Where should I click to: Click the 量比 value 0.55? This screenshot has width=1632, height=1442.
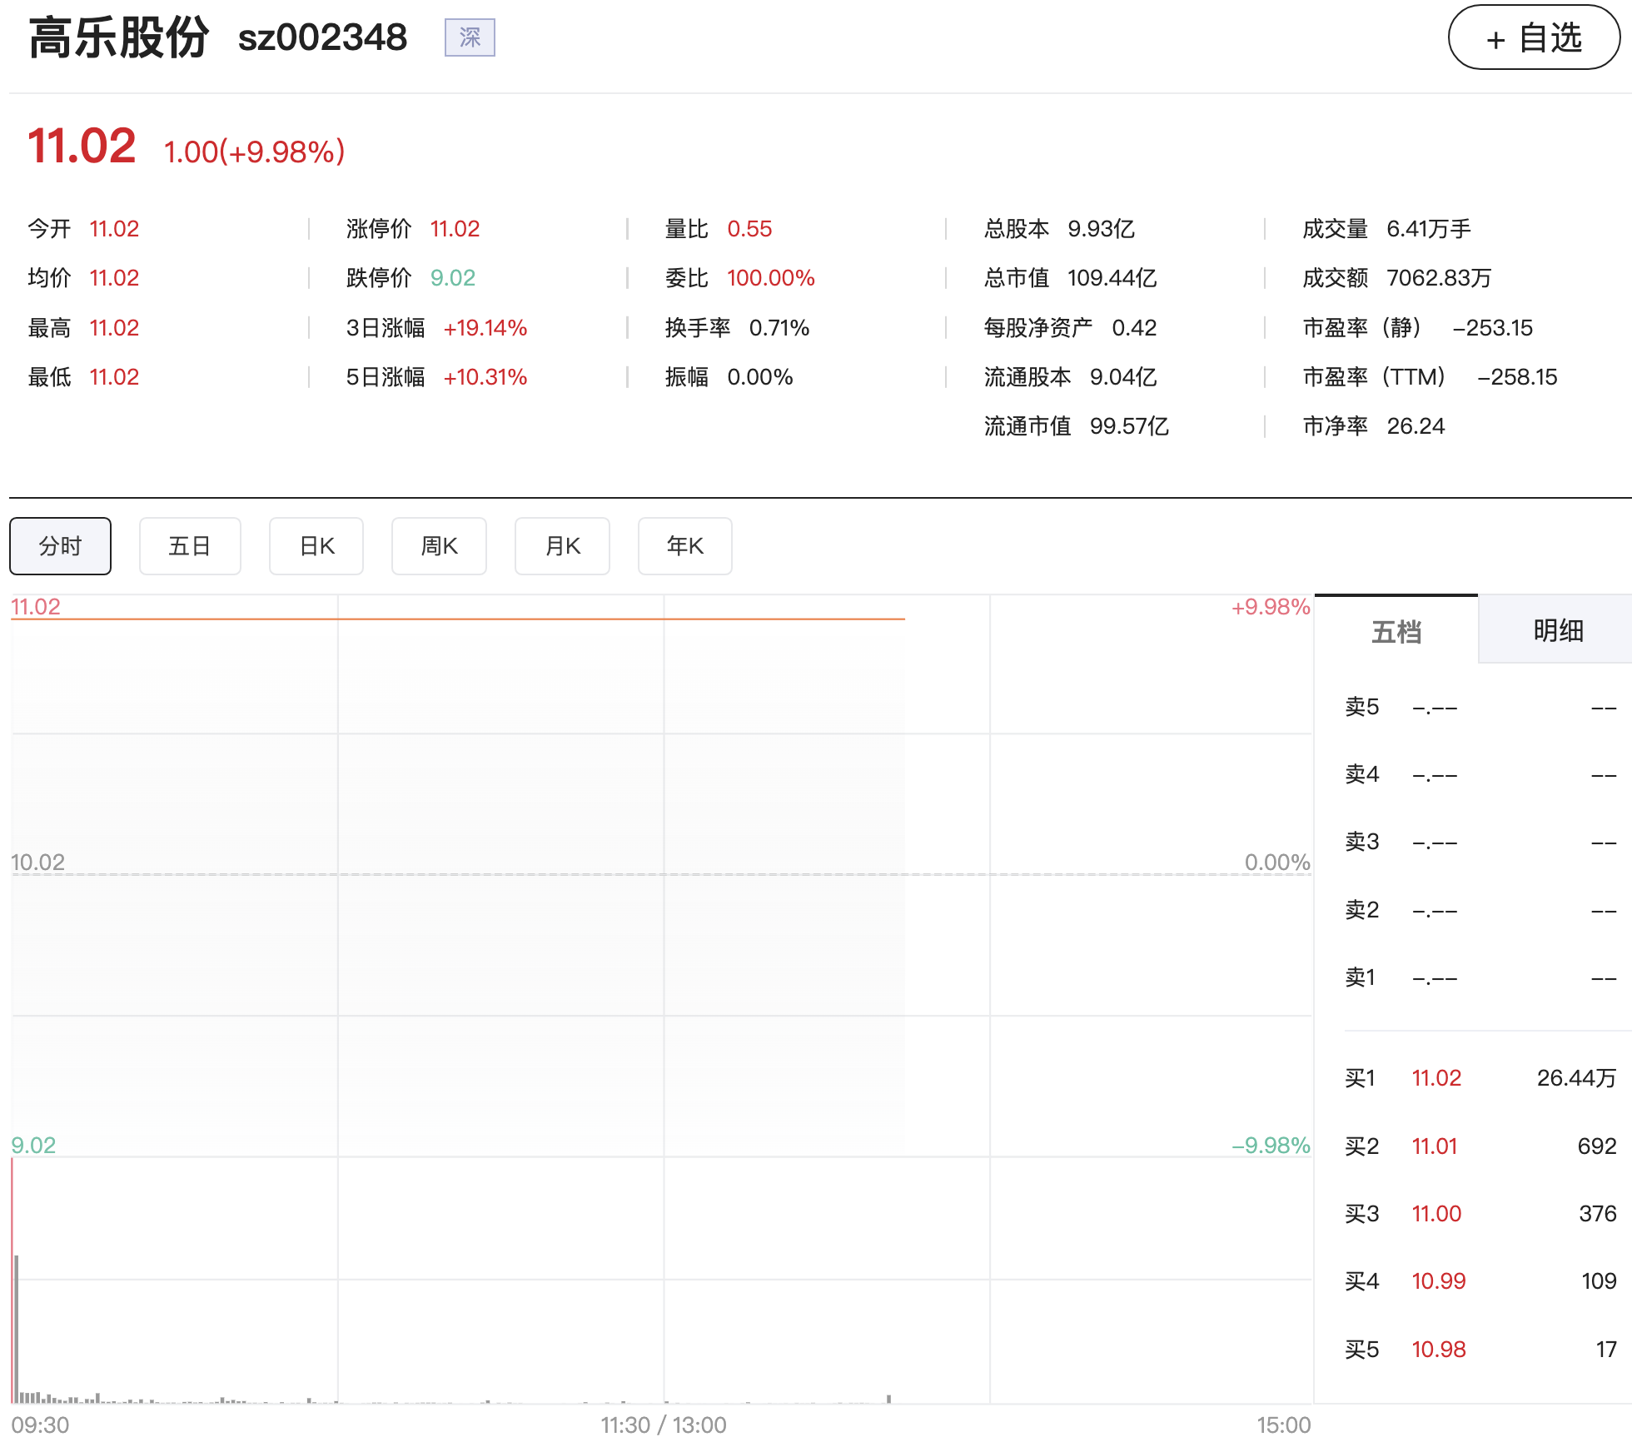click(x=749, y=229)
